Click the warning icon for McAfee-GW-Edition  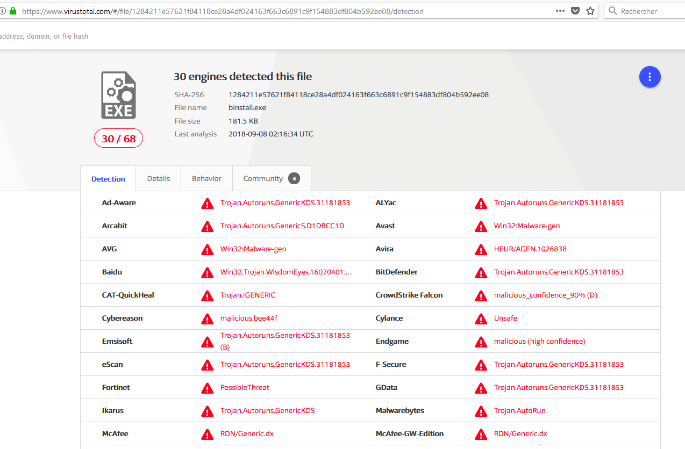(x=481, y=434)
